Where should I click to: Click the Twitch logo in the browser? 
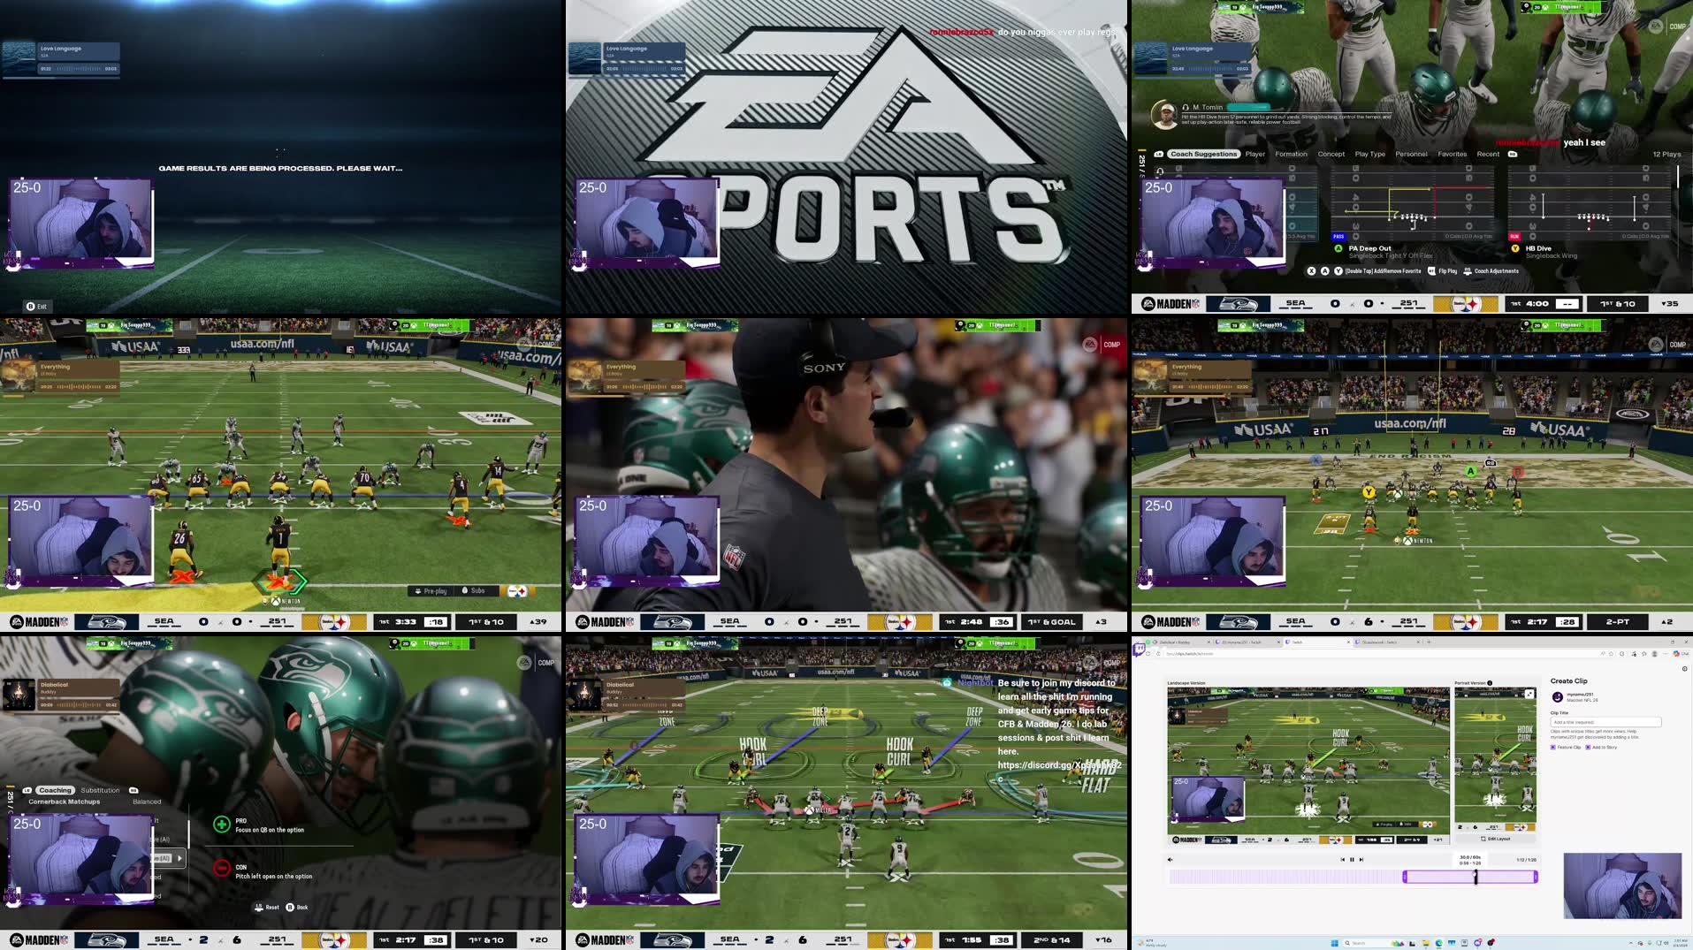[x=1140, y=648]
